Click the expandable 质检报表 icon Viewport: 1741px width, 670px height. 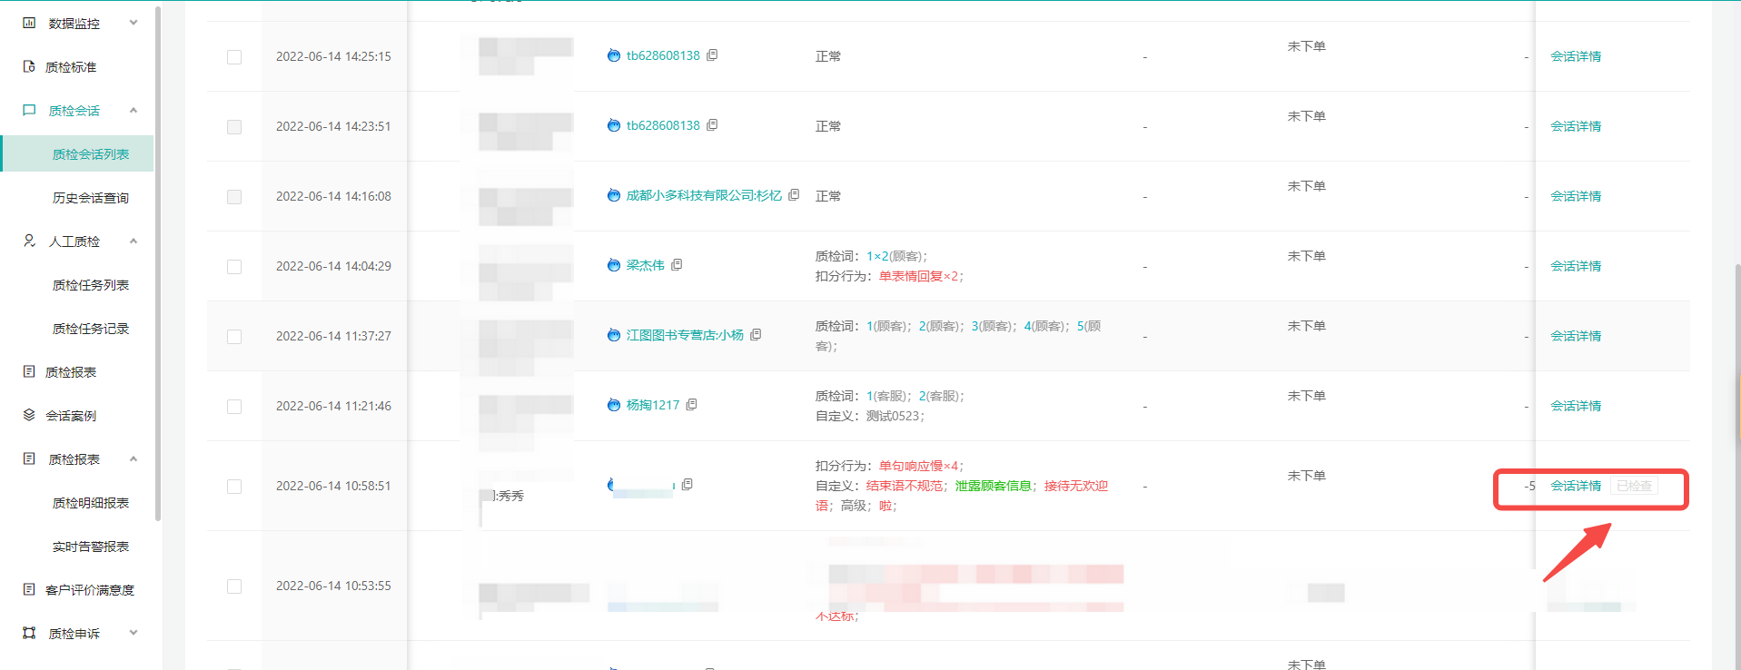29,458
